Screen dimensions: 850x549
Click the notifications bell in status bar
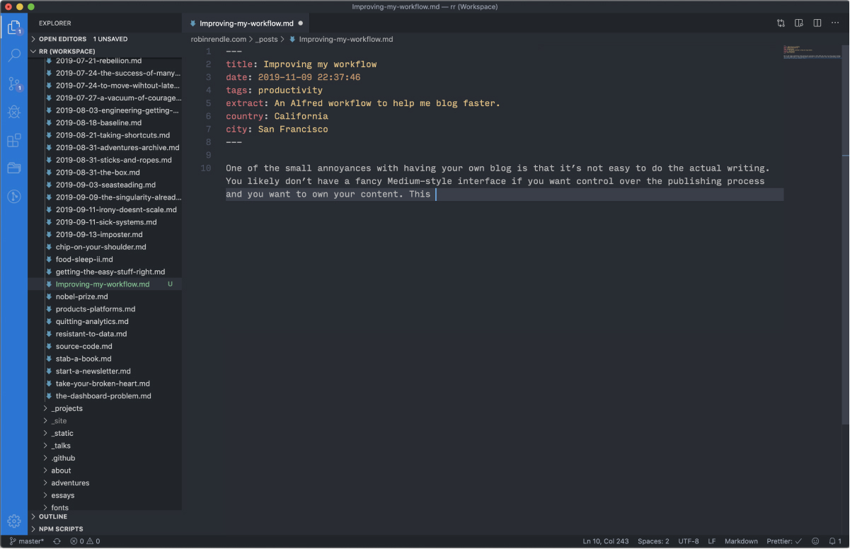pos(832,541)
